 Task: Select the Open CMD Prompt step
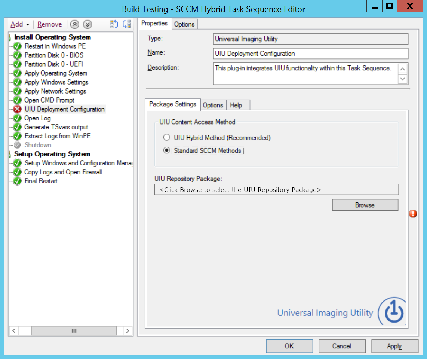click(49, 100)
